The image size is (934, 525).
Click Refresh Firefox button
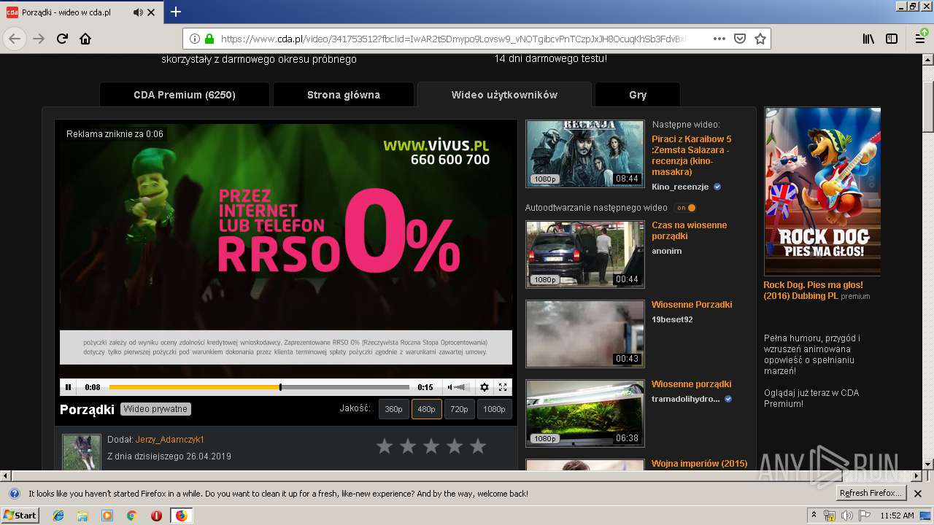click(x=871, y=494)
